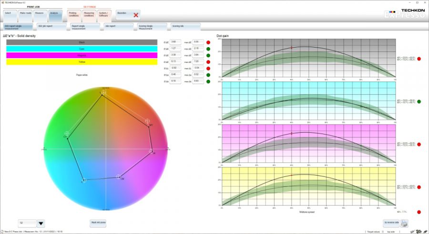Viewport: 429px width, 234px height.
Task: Click the red status indicator beside Black dot gain chart
Action: (419, 59)
